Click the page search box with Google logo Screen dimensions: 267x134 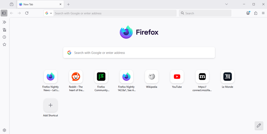[x=139, y=53]
